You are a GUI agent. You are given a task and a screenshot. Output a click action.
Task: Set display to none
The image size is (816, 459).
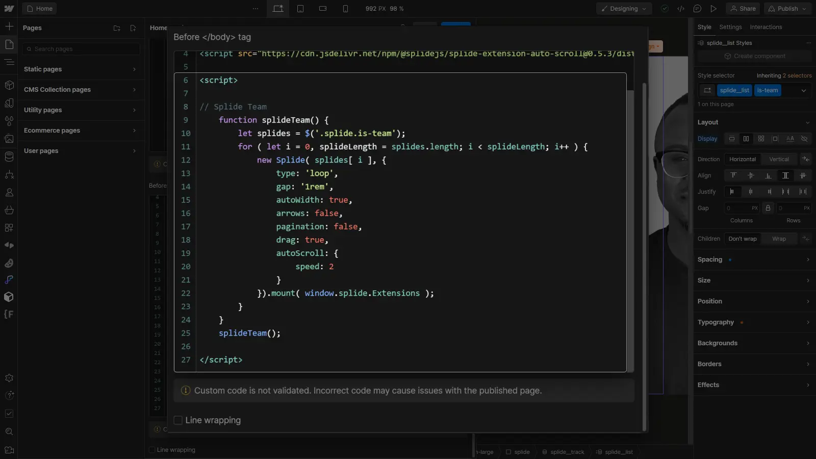pyautogui.click(x=804, y=139)
